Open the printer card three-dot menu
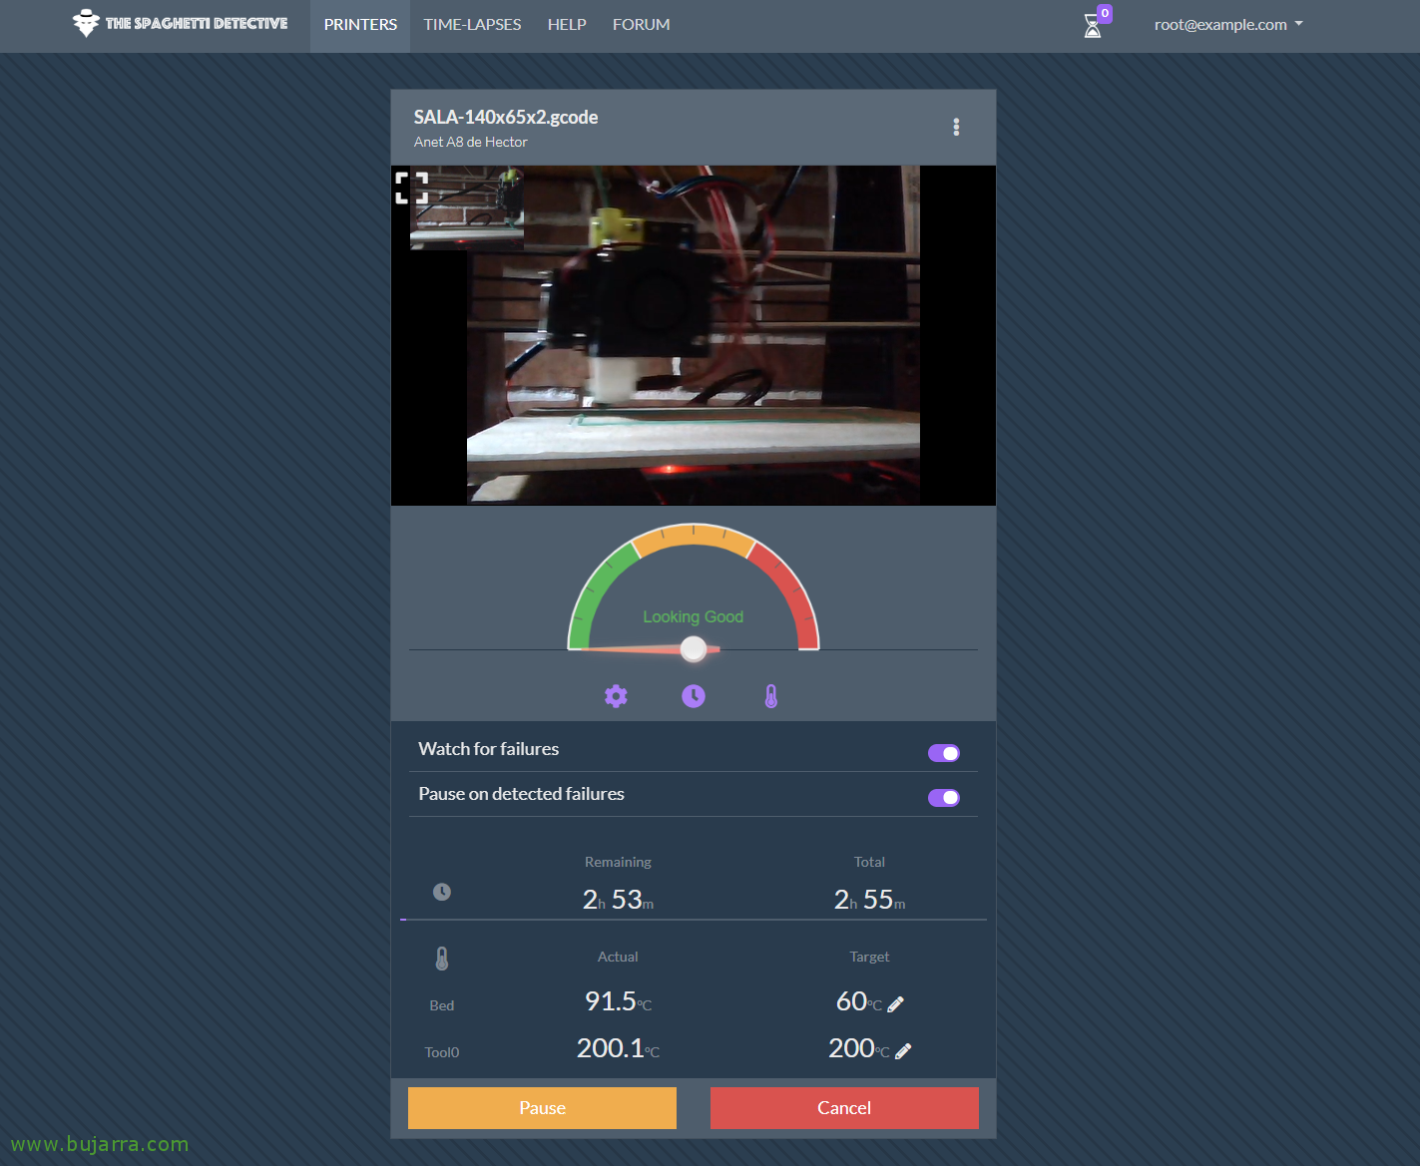The height and width of the screenshot is (1166, 1420). (x=956, y=127)
